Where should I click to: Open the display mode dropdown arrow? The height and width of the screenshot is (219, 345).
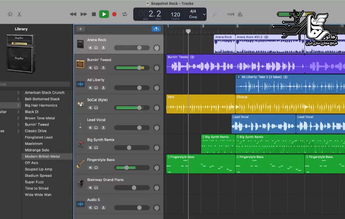(204, 14)
